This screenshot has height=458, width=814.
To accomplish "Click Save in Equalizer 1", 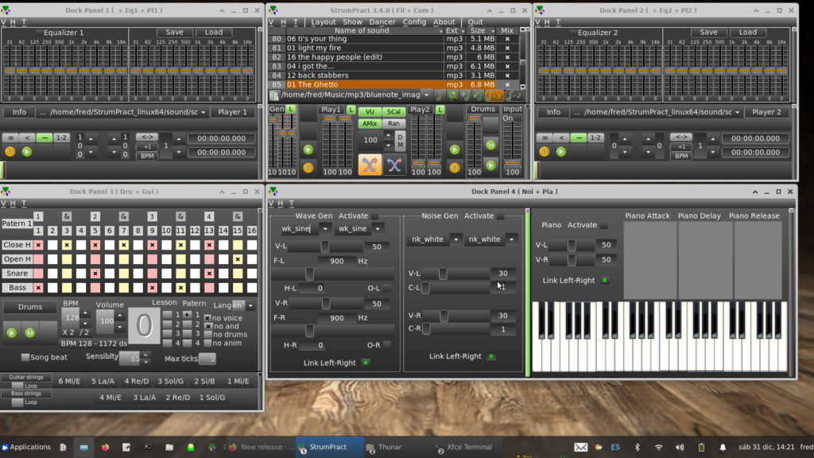I will [174, 33].
